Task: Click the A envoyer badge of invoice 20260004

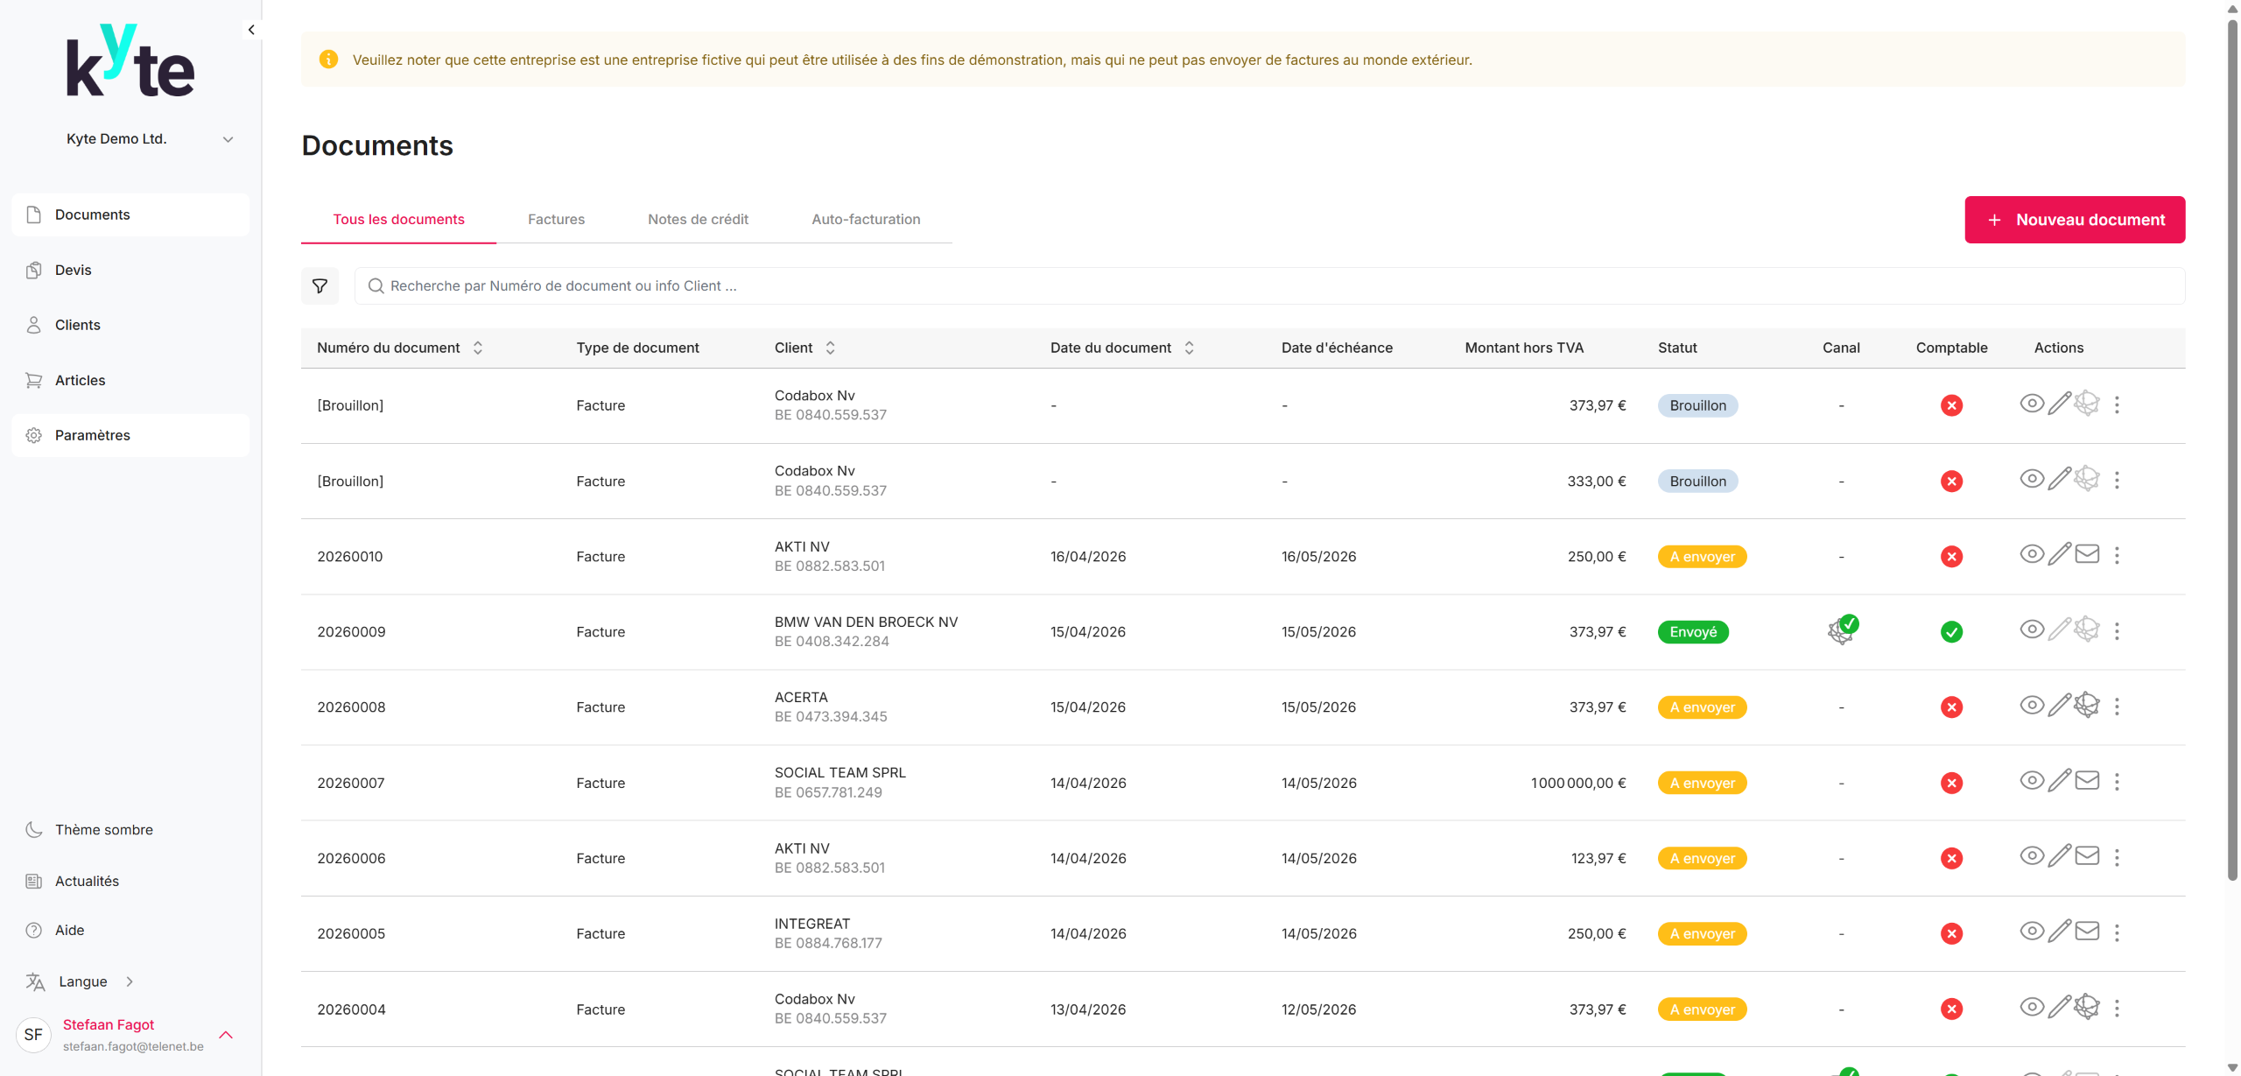Action: coord(1701,1009)
